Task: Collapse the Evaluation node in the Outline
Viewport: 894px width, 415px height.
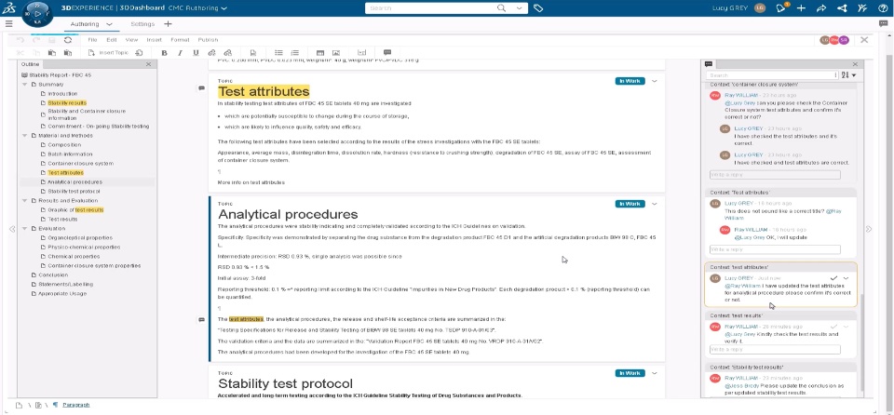Action: click(x=25, y=229)
